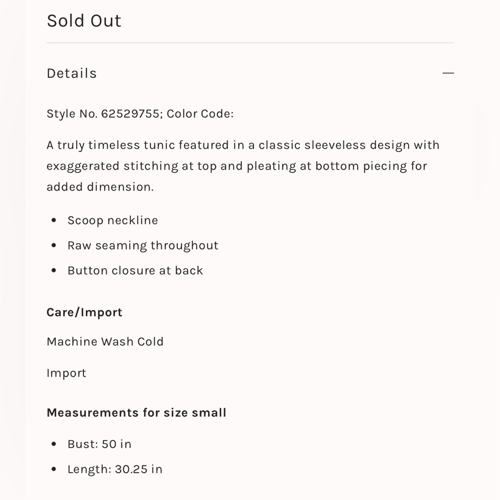Viewport: 500px width, 500px height.
Task: Click the divider line below Sold Out
Action: [250, 42]
